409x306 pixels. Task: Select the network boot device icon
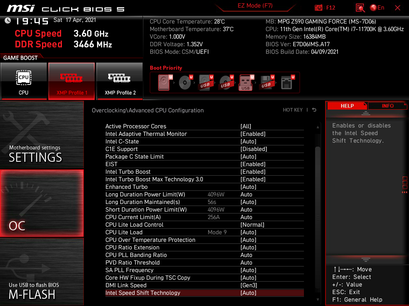tap(288, 82)
